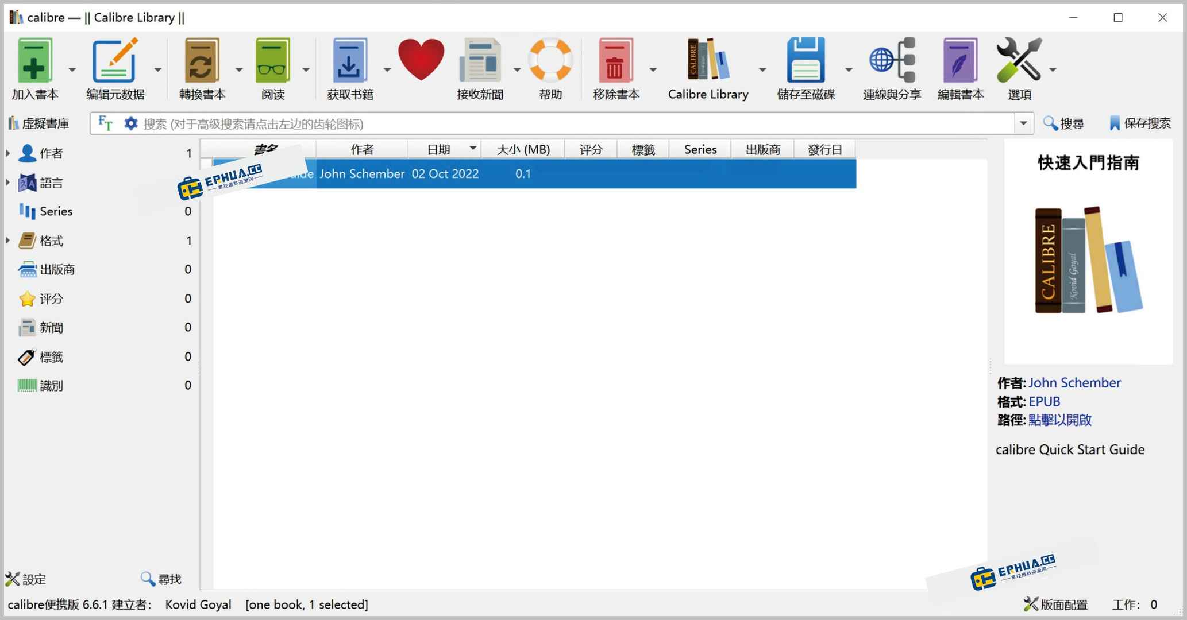Sort by the 發行日 column header
Viewport: 1187px width, 620px height.
(x=824, y=149)
